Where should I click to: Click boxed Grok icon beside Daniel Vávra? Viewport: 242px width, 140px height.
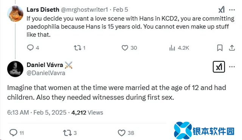tap(219, 67)
